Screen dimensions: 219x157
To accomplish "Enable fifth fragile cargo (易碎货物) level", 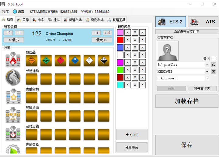I will tap(89, 116).
